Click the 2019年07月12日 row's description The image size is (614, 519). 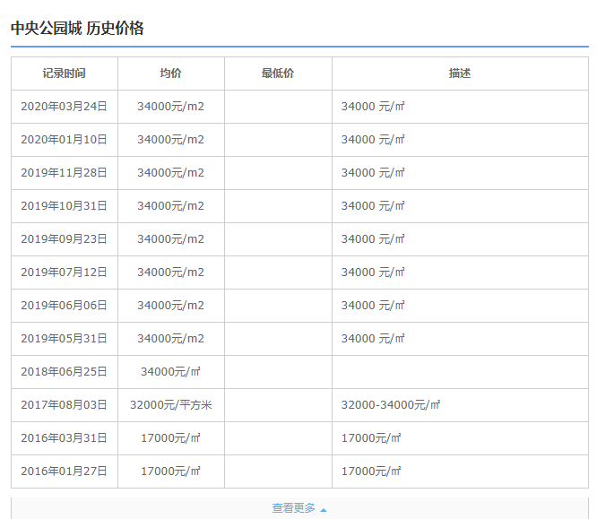click(373, 272)
